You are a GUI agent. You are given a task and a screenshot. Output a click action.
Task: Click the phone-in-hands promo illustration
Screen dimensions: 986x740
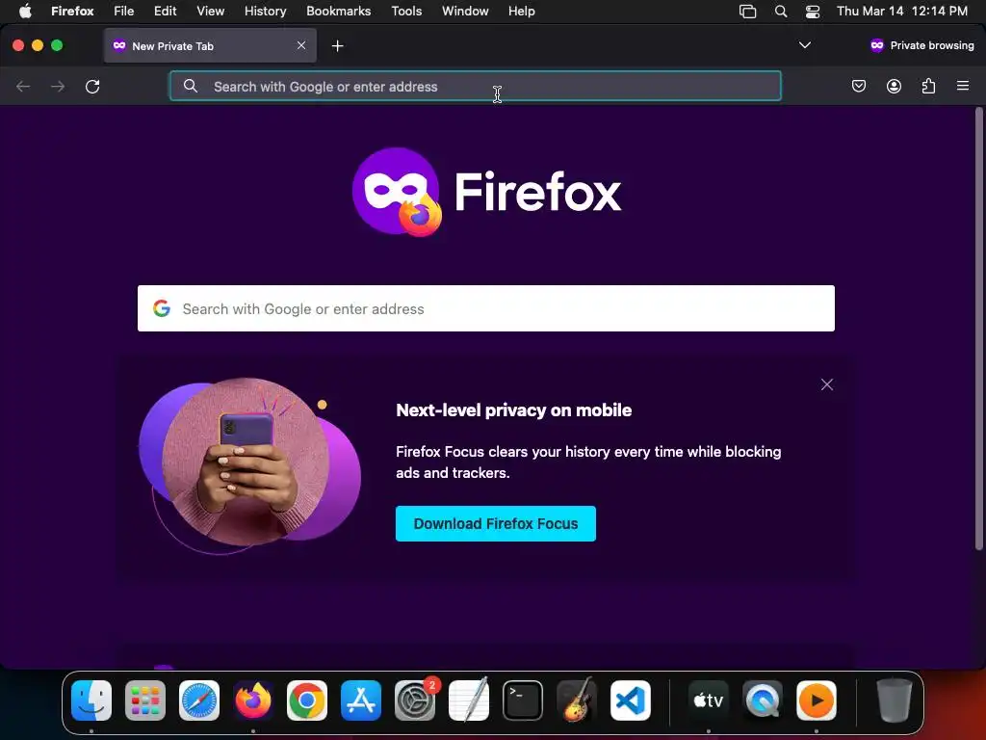tap(249, 465)
